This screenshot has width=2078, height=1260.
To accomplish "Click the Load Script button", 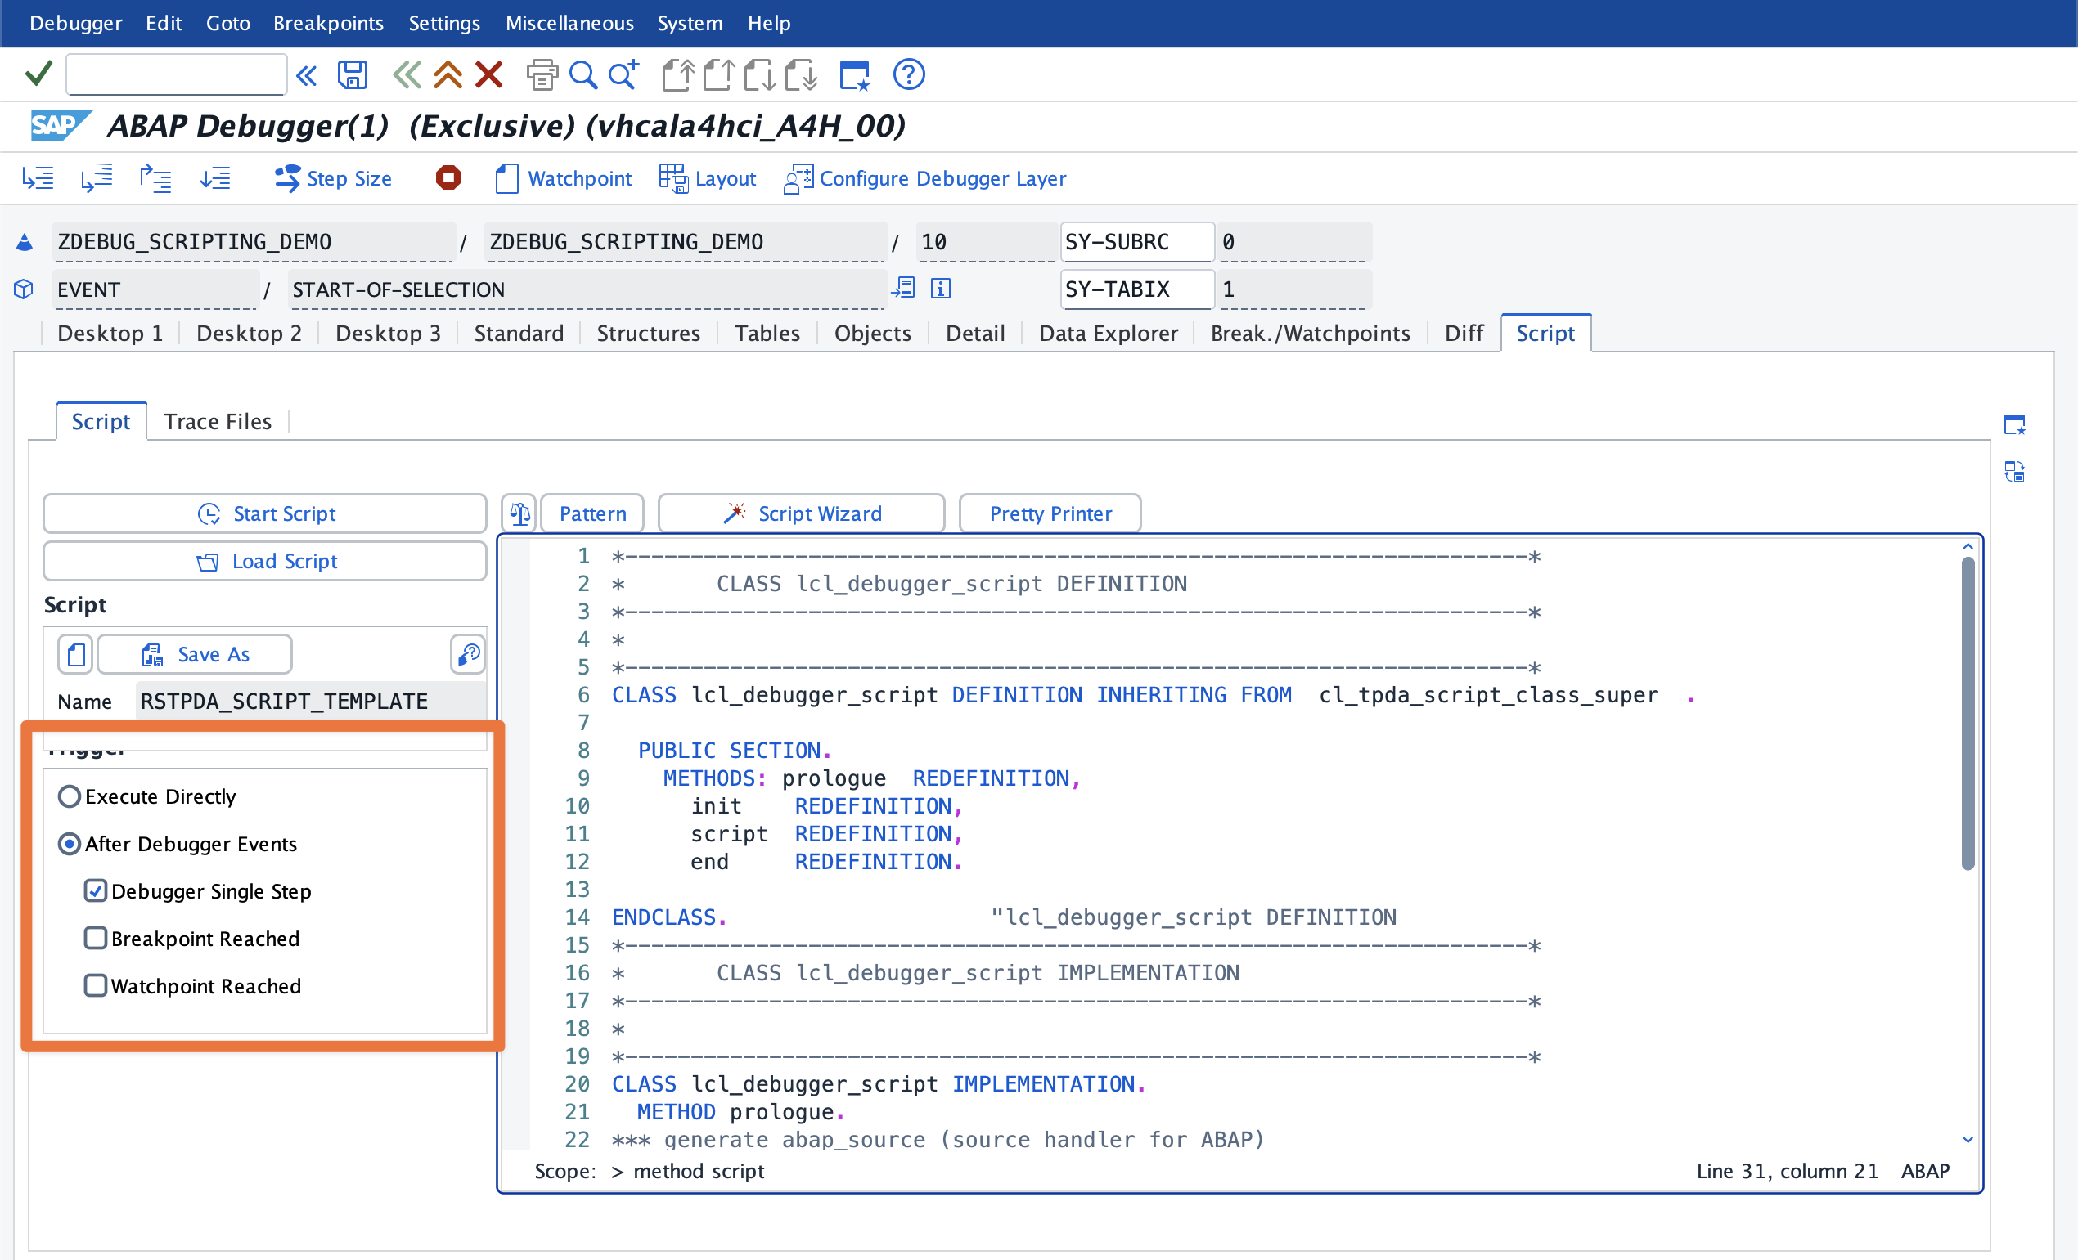I will tap(265, 560).
